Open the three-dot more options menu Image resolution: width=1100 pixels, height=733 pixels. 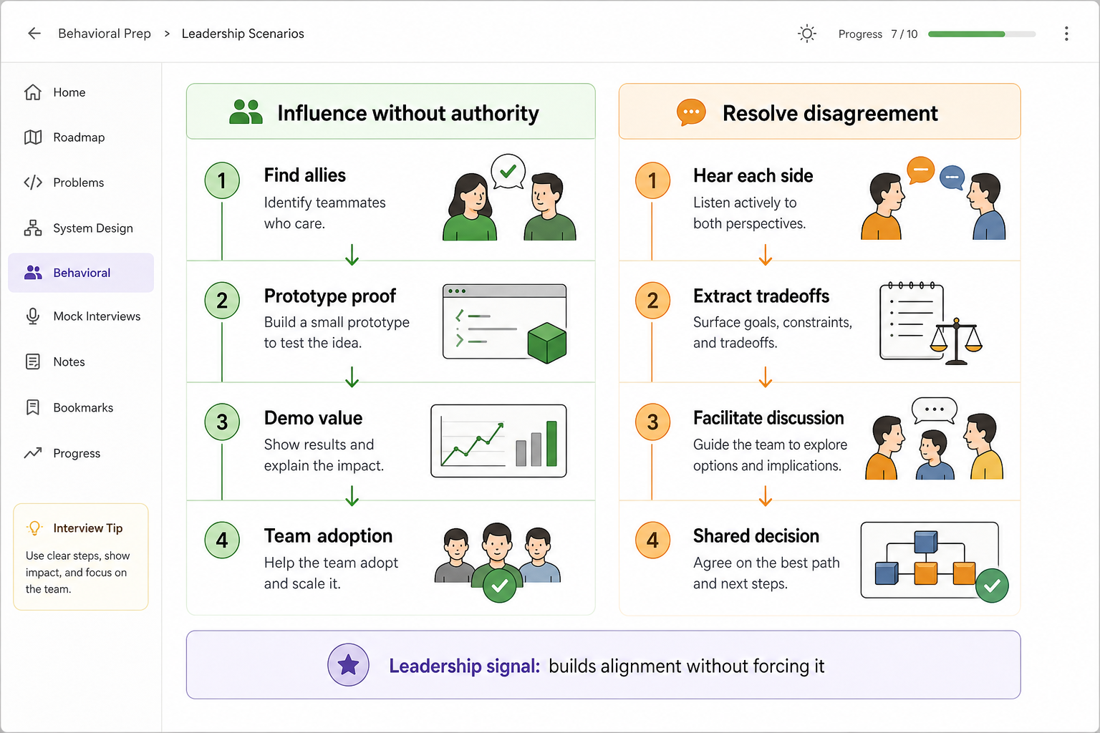[x=1066, y=34]
